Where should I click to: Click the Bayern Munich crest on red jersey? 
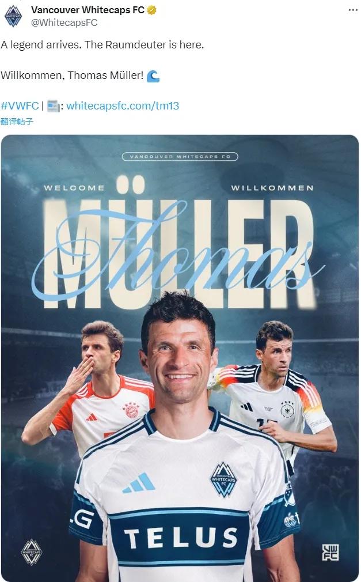tap(131, 410)
